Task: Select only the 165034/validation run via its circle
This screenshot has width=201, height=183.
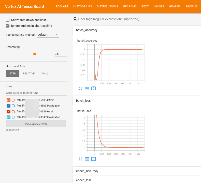Action: tap(13, 106)
